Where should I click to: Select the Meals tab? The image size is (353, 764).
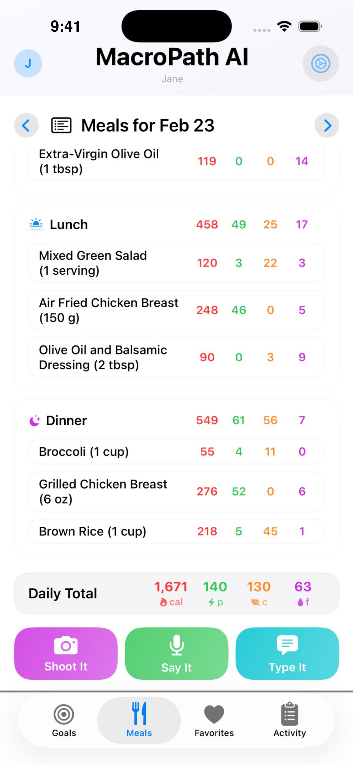139,720
